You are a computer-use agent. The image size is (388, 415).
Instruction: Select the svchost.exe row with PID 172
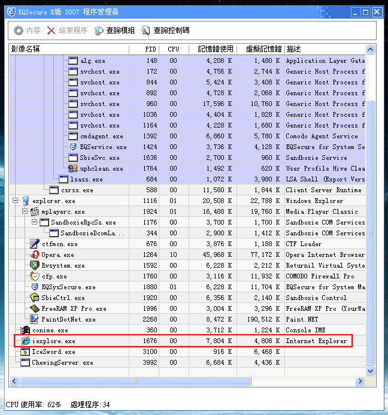[187, 71]
